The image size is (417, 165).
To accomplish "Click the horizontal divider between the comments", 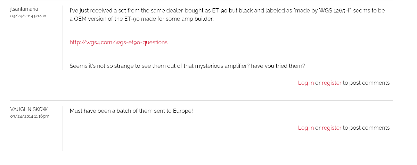I will pos(202,100).
